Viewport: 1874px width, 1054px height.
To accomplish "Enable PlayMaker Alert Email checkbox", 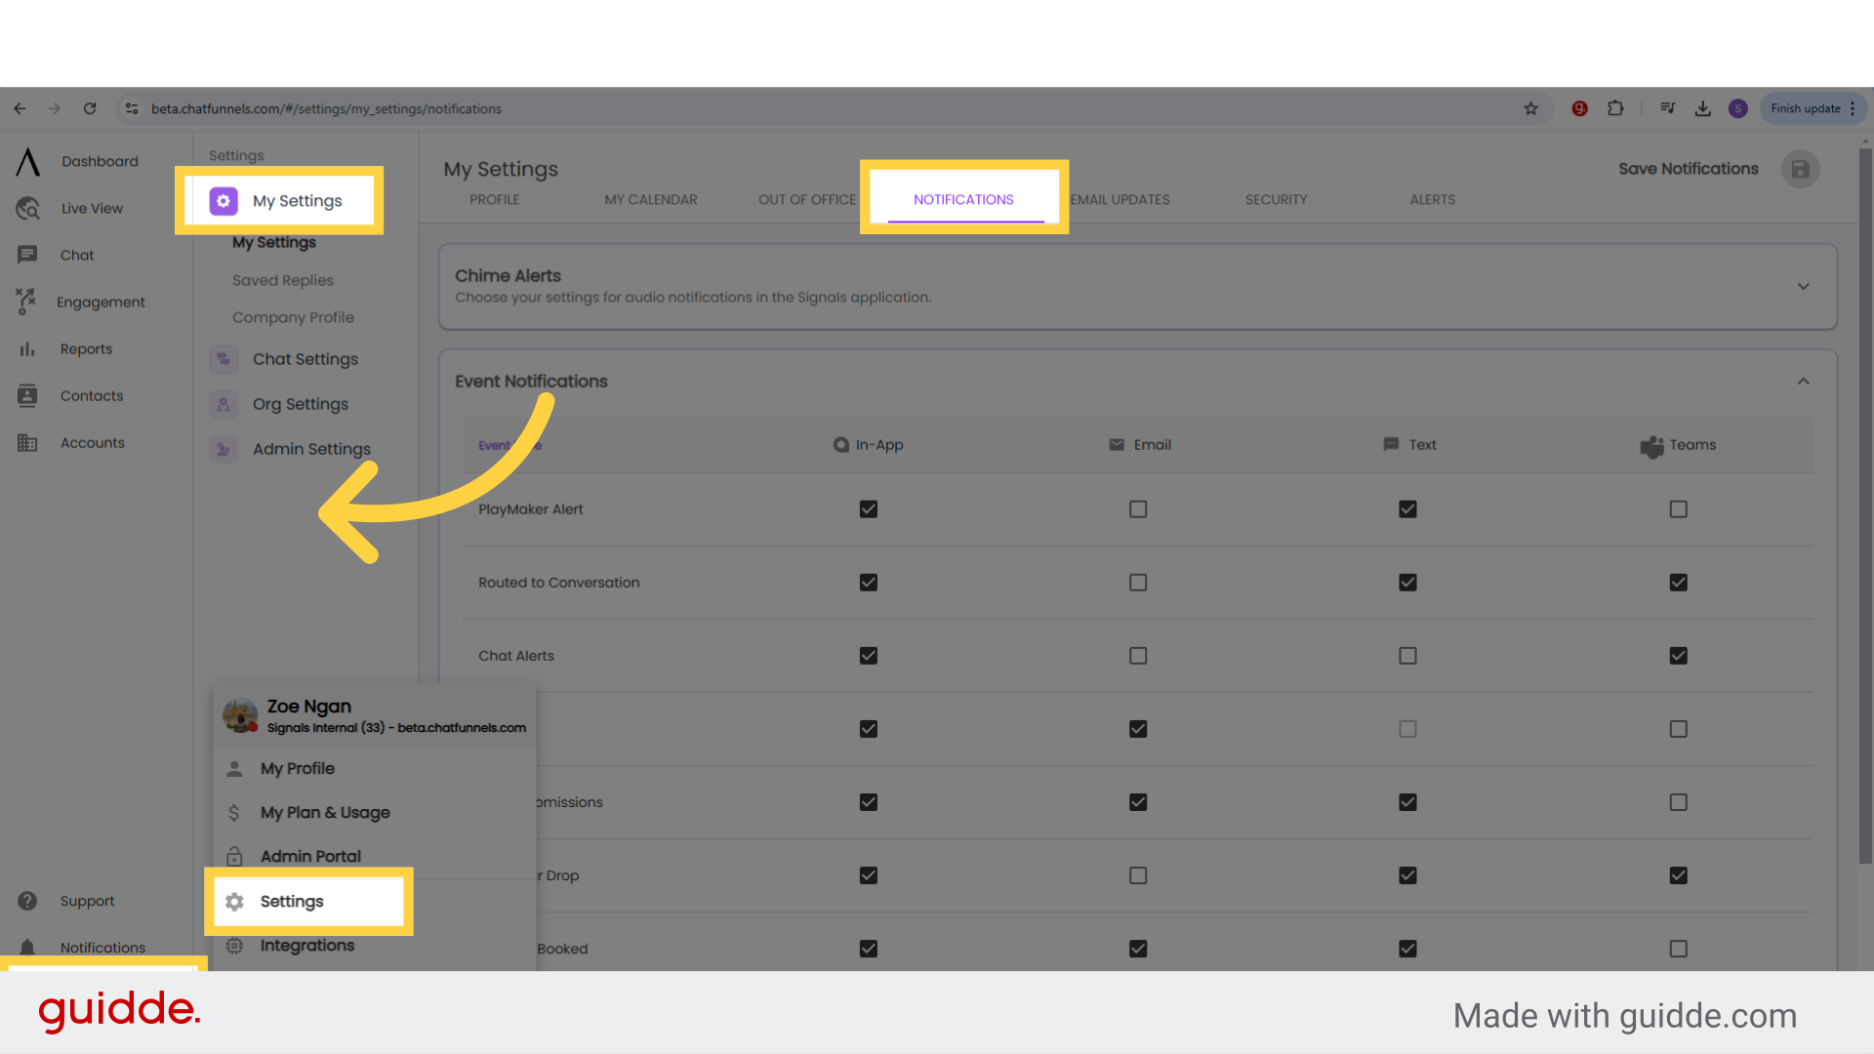I will pyautogui.click(x=1138, y=509).
